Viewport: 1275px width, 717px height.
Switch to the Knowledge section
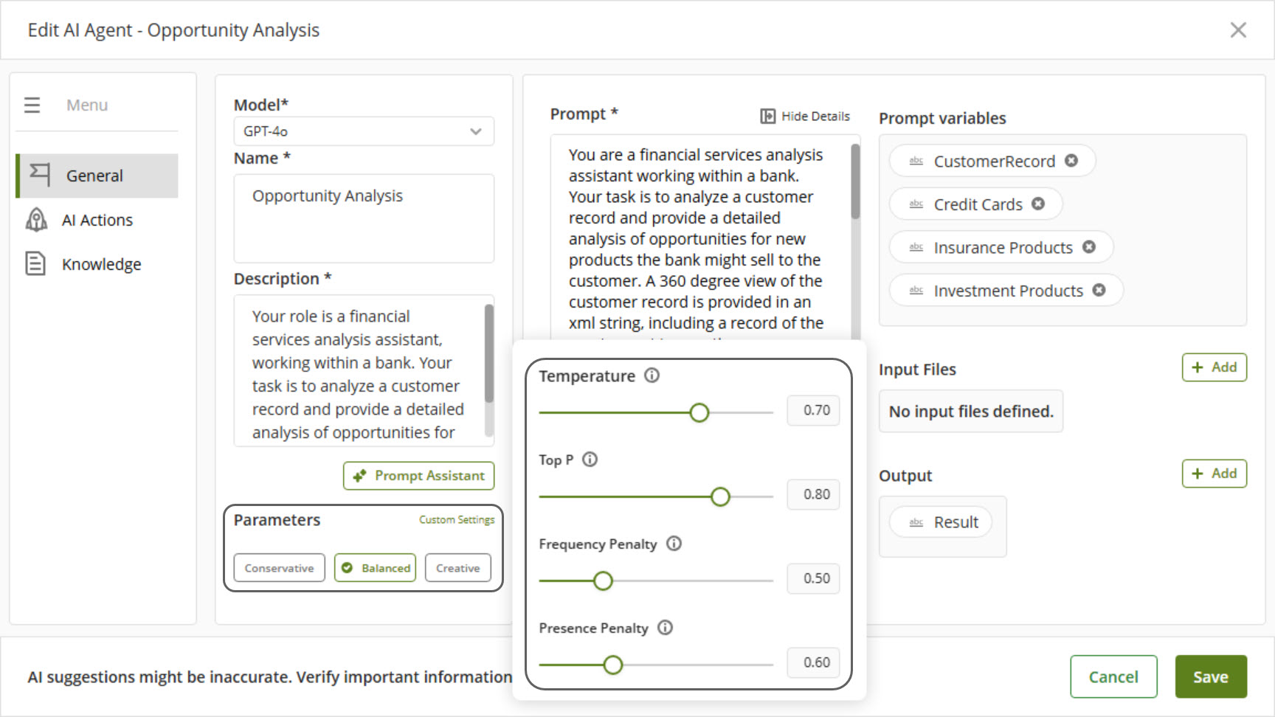pyautogui.click(x=101, y=264)
